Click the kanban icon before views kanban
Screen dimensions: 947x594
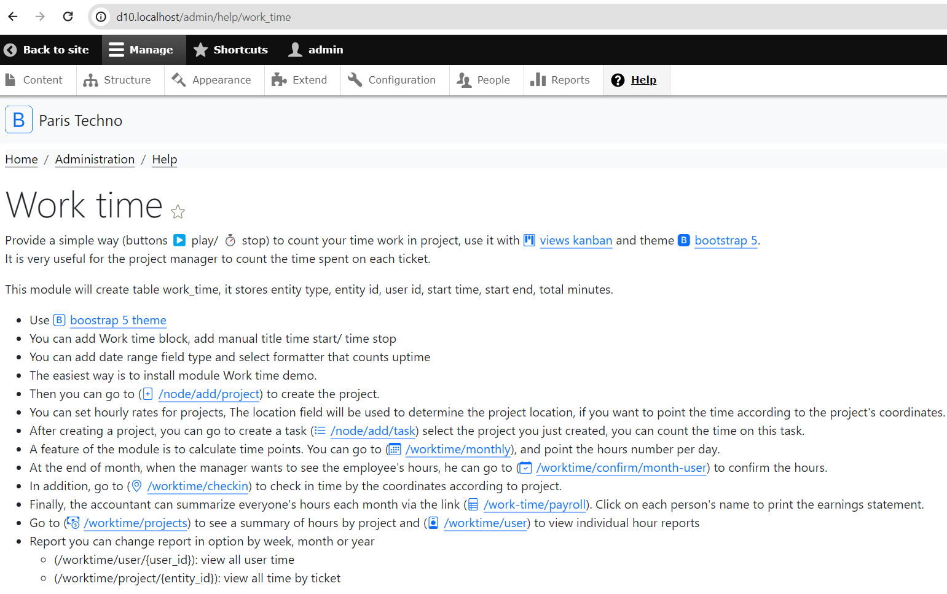tap(529, 240)
